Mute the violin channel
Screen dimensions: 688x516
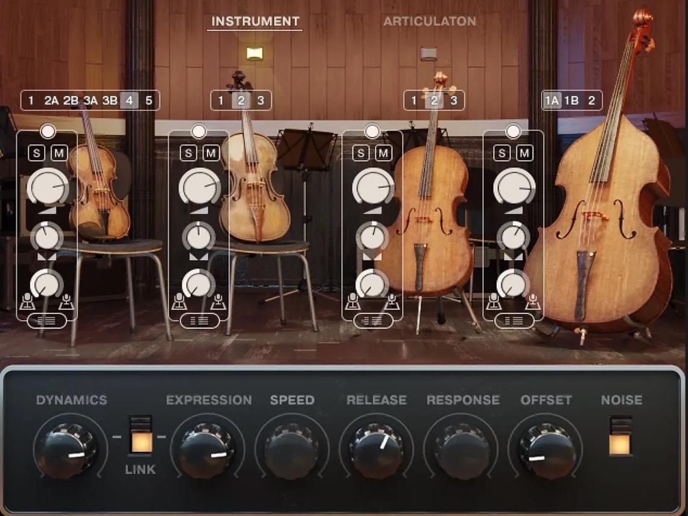coord(59,153)
